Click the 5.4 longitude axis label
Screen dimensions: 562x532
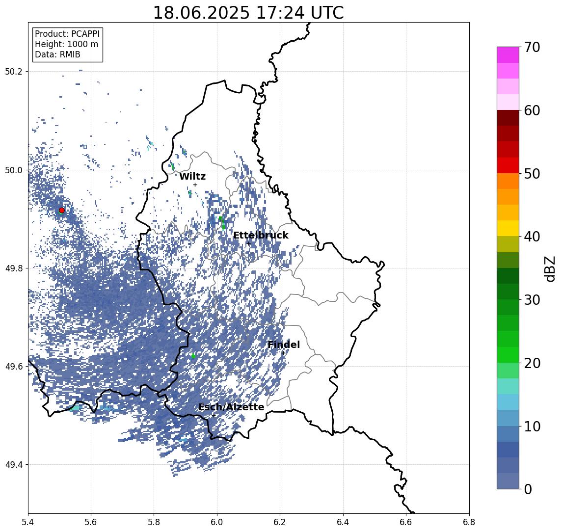pos(28,522)
